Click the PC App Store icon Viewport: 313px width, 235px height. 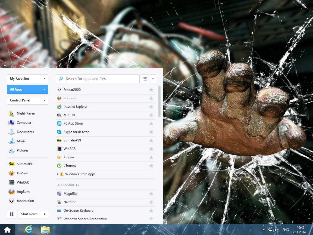pos(59,123)
